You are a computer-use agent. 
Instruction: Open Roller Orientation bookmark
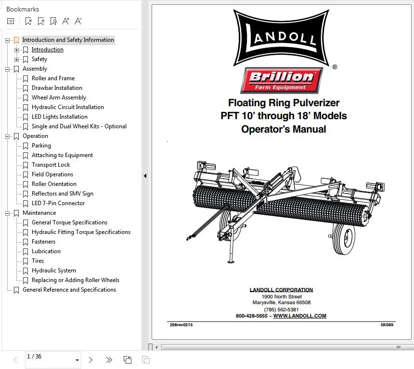point(54,184)
